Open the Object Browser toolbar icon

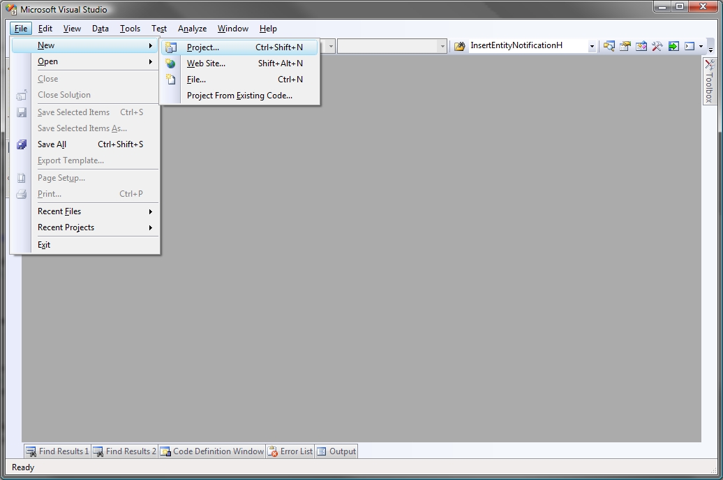point(641,46)
